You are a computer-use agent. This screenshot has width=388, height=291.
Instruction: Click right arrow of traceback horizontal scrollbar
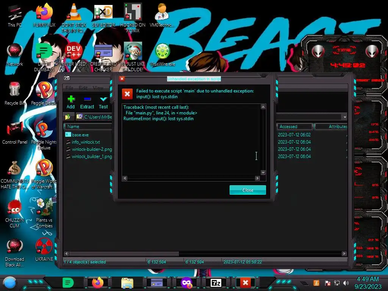click(x=257, y=178)
